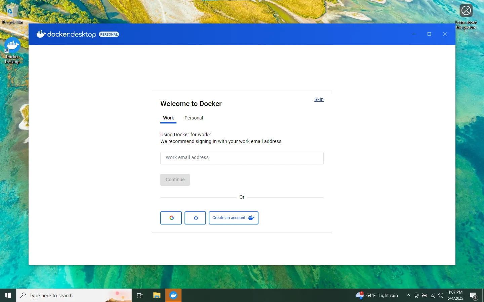Click the Create an account button
This screenshot has width=484, height=302.
233,218
